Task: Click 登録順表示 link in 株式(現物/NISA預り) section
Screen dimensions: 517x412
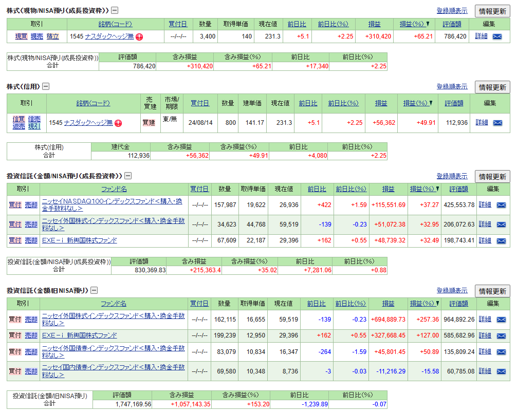Action: point(452,11)
